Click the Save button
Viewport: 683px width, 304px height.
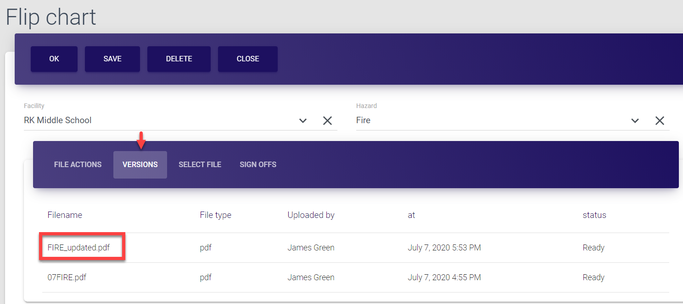point(112,59)
